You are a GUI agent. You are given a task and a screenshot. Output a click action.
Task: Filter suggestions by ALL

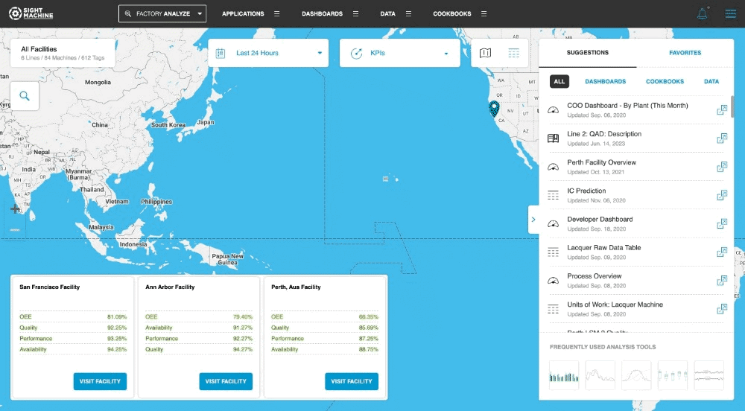(559, 81)
